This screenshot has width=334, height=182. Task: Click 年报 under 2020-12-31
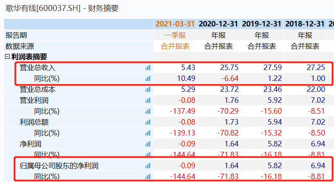coord(218,35)
